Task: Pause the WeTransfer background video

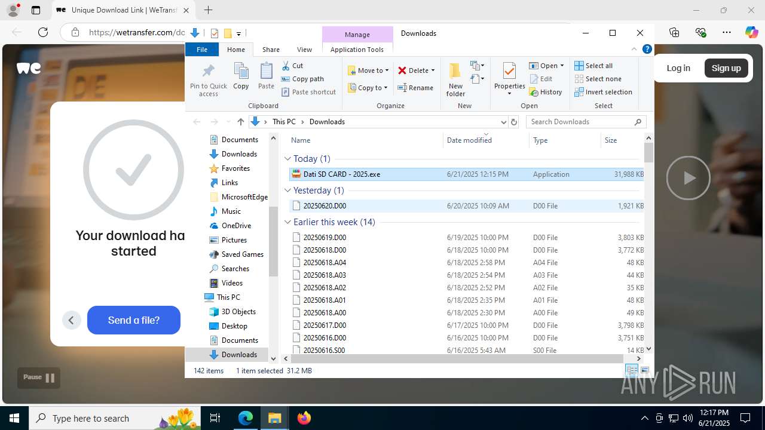Action: pos(39,377)
